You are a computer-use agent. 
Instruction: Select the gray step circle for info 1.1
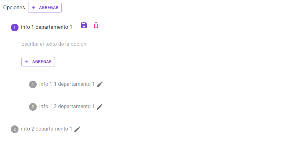(x=33, y=84)
